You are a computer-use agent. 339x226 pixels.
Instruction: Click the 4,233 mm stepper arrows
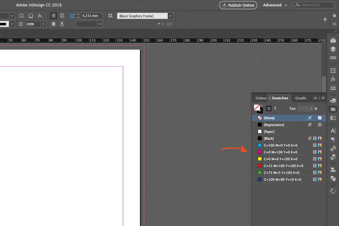tap(78, 16)
